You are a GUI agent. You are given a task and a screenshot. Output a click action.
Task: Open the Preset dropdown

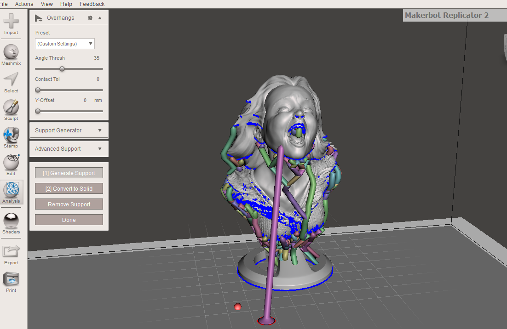[x=64, y=43]
